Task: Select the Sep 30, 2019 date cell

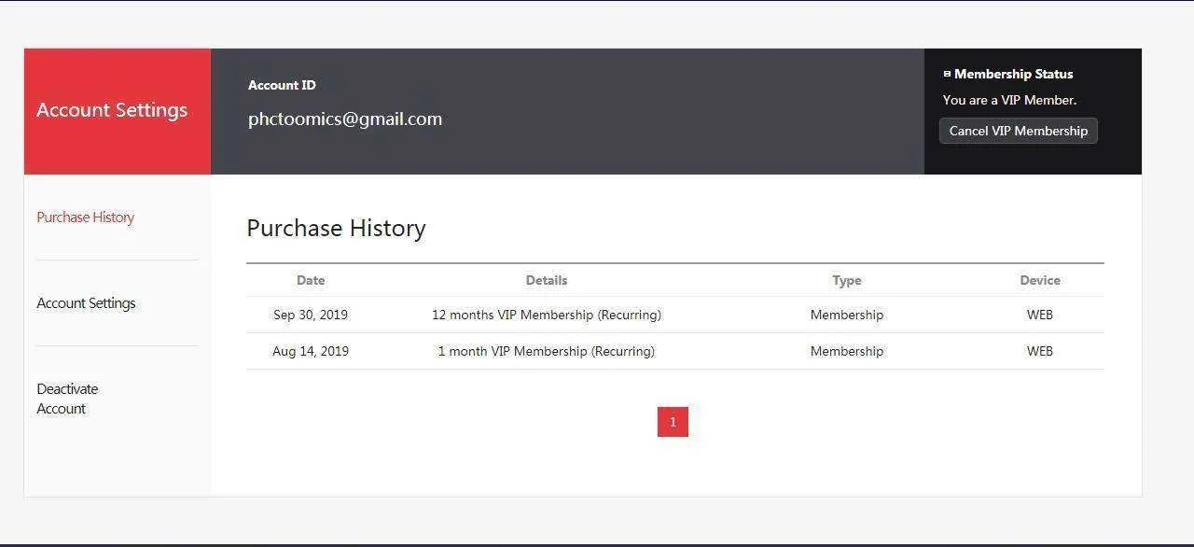Action: pyautogui.click(x=311, y=315)
